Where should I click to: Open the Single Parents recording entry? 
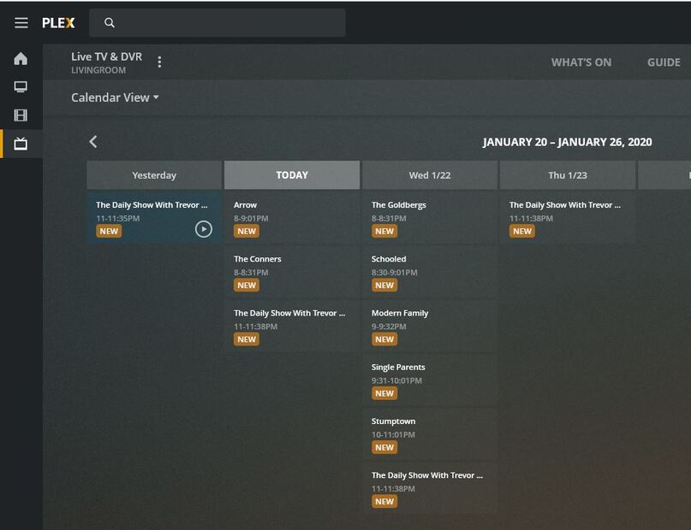430,380
